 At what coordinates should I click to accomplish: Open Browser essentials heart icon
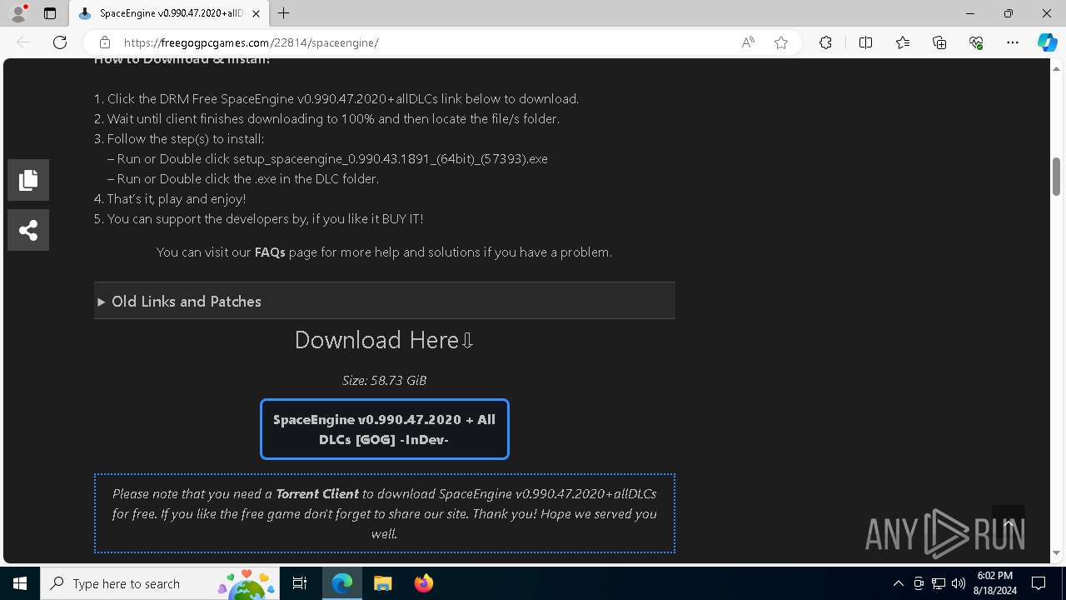(976, 42)
